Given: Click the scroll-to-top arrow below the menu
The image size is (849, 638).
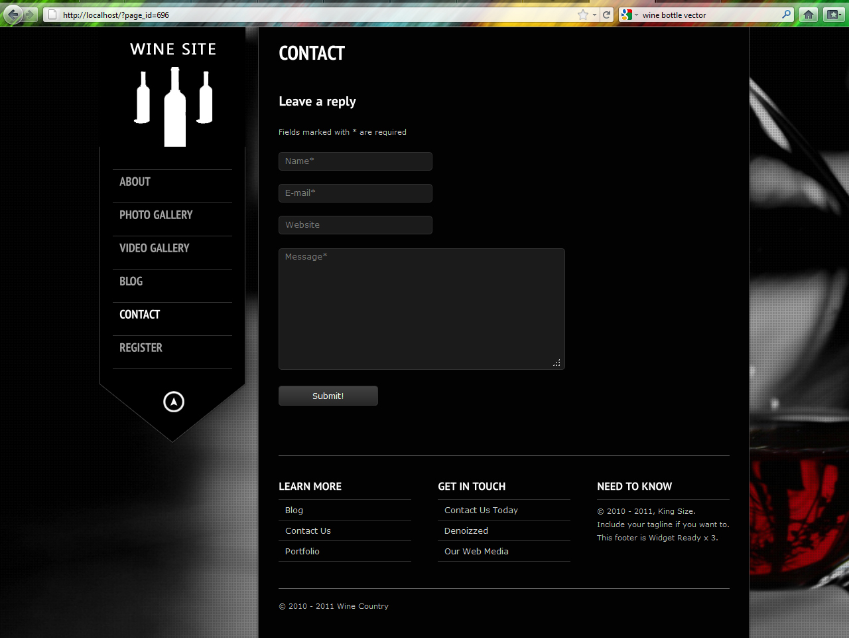Looking at the screenshot, I should coord(173,401).
